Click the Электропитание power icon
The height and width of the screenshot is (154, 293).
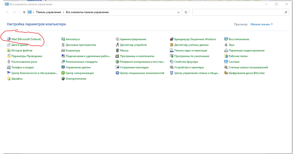tap(63, 79)
